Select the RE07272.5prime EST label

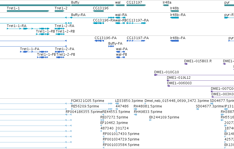pos(114,117)
